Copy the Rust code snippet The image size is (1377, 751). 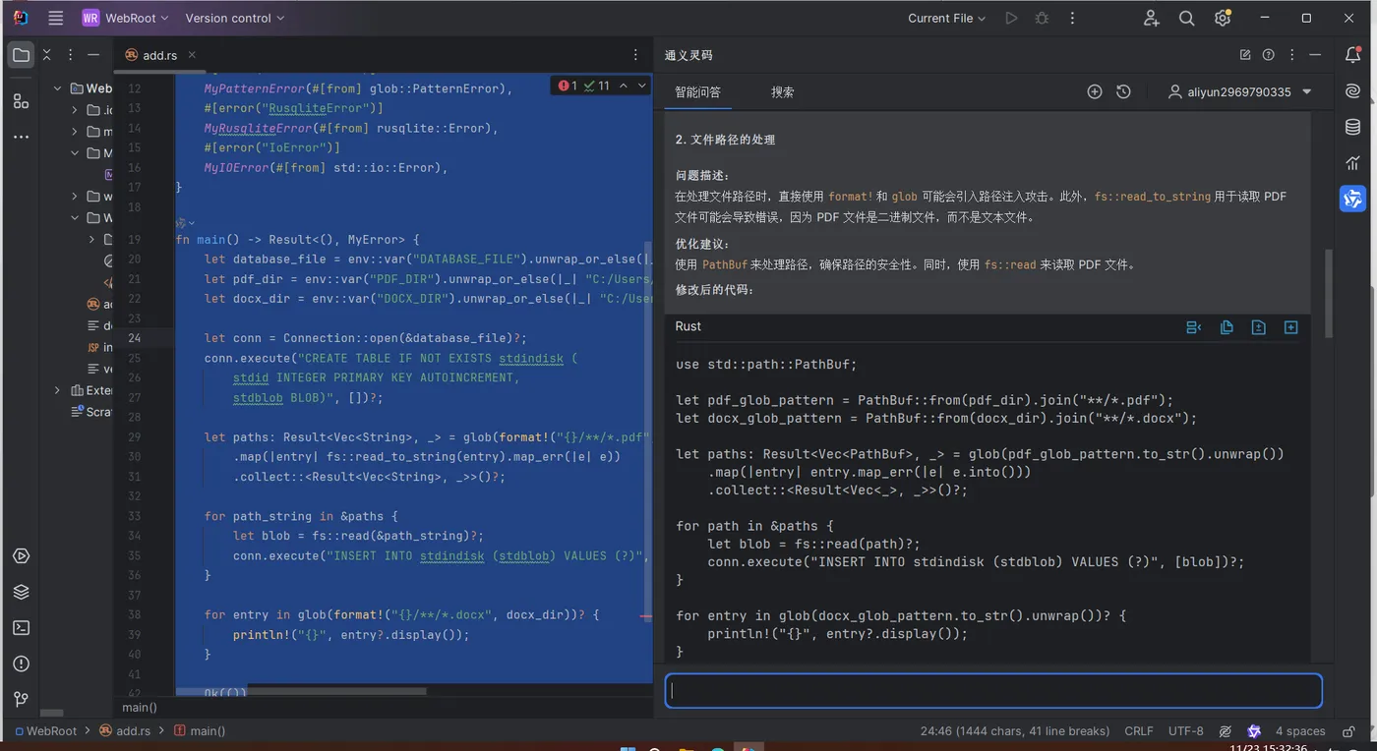1227,327
